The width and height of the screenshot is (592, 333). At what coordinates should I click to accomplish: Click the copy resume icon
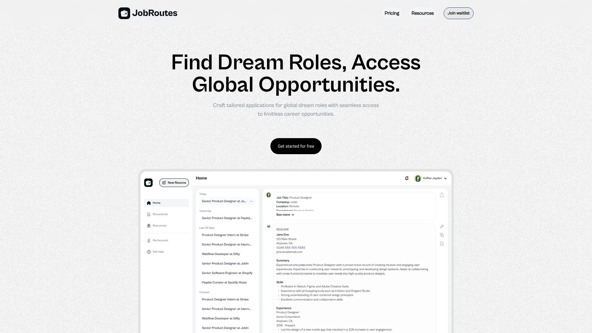coord(442,235)
